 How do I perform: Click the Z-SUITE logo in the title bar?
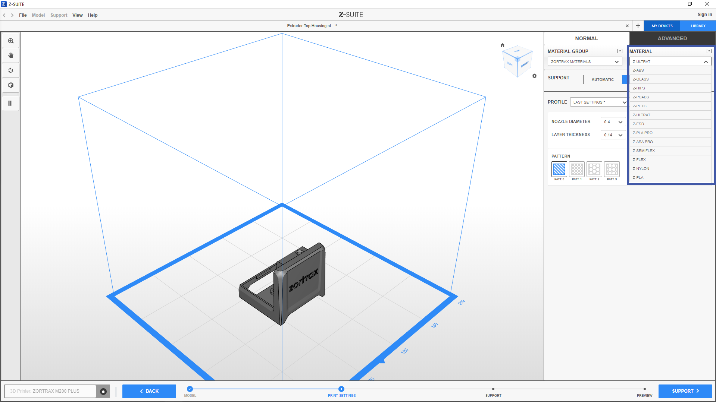(350, 15)
